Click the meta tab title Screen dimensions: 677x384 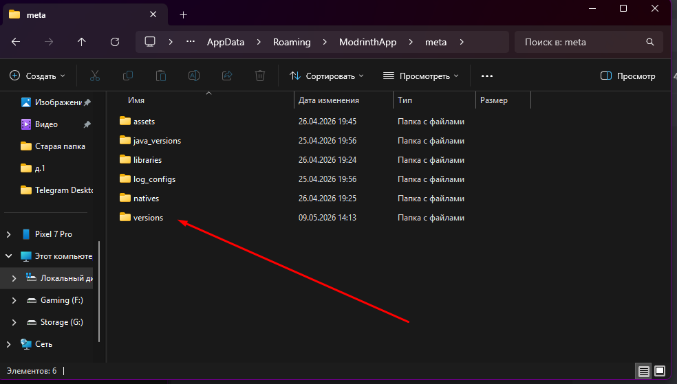point(36,15)
